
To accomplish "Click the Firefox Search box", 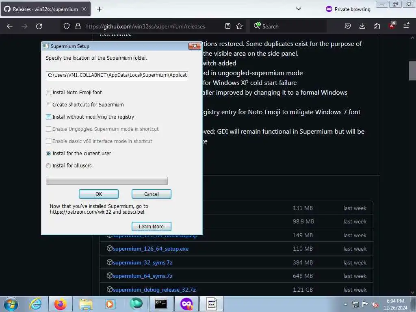I will point(288,26).
